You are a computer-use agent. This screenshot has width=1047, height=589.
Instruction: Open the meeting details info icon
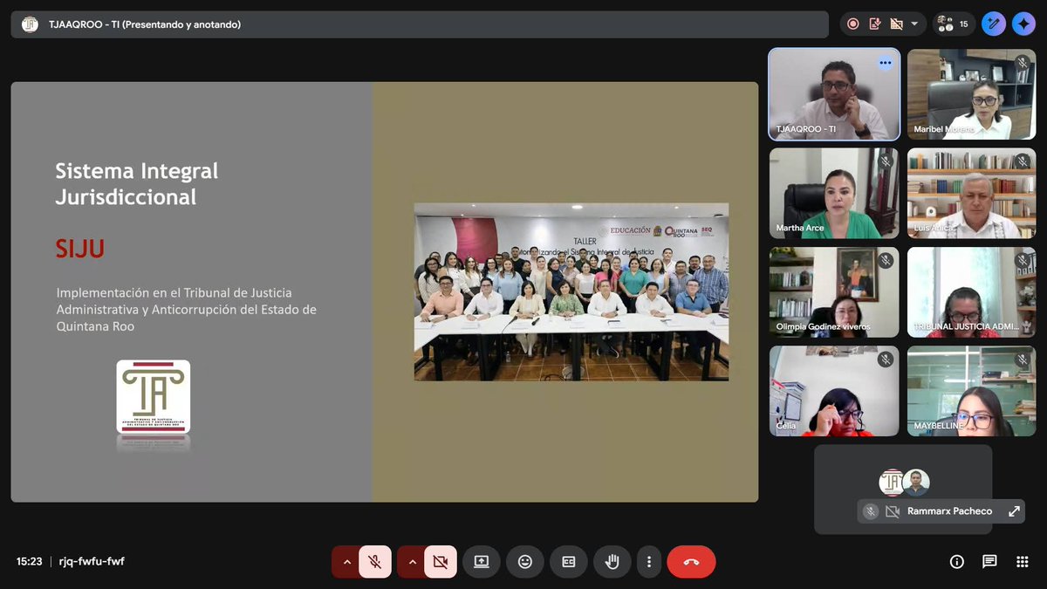pyautogui.click(x=957, y=562)
